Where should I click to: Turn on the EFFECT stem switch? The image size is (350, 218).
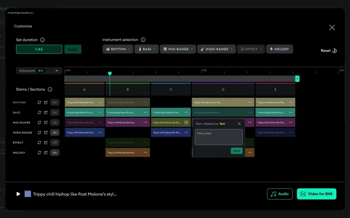55,143
